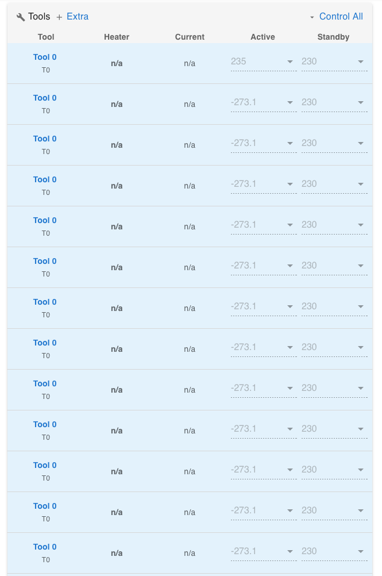The height and width of the screenshot is (576, 382).
Task: Open the Active dropdown arrow in the bottom row
Action: tap(290, 551)
